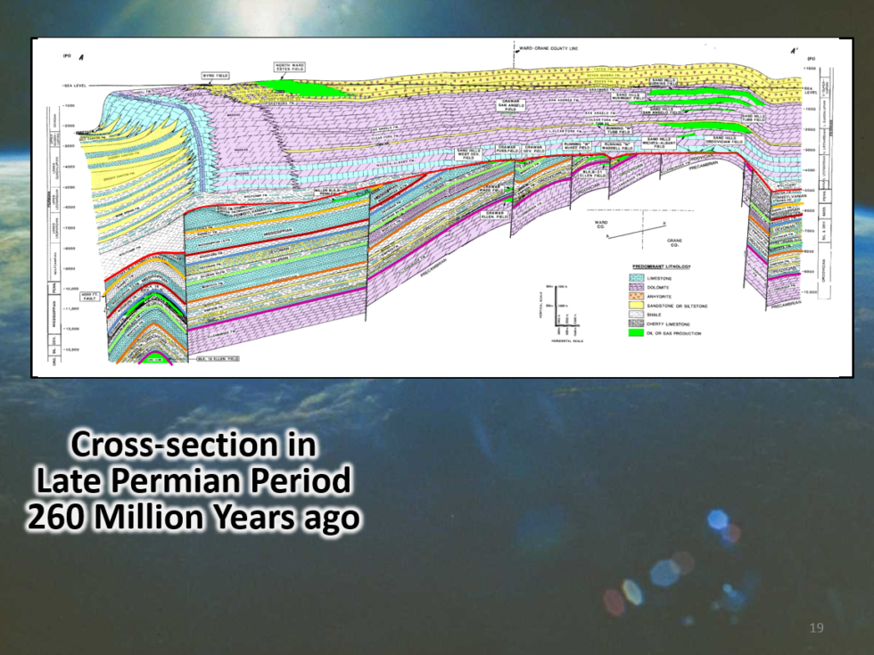Click the Shale legend swatch

636,315
